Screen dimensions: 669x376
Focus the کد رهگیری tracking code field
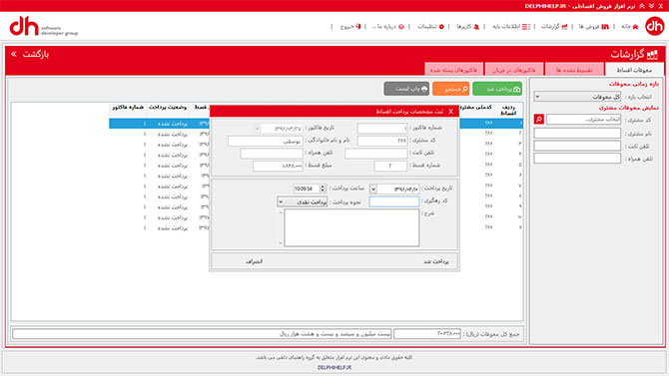[393, 201]
